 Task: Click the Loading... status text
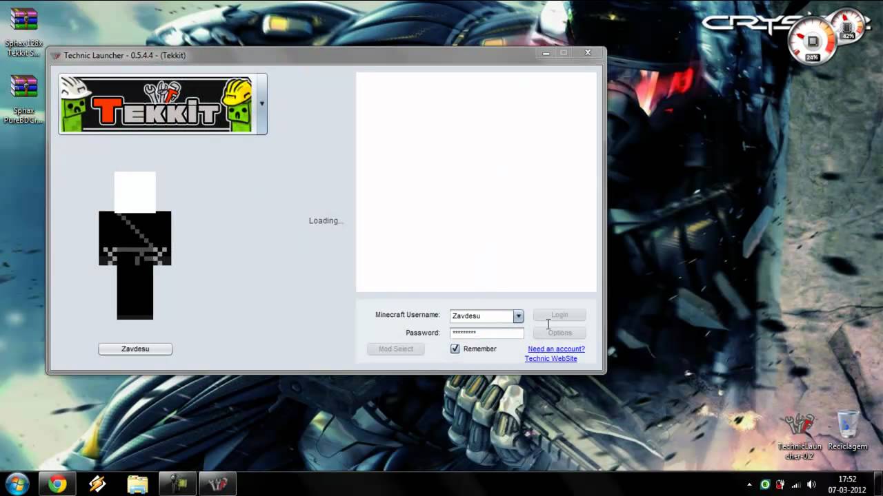click(x=326, y=221)
